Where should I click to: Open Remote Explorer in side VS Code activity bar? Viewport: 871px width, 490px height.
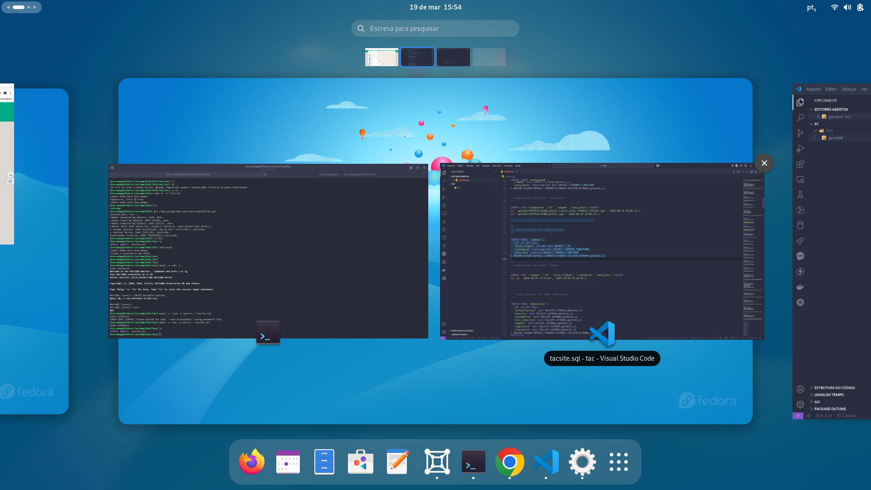click(x=800, y=179)
